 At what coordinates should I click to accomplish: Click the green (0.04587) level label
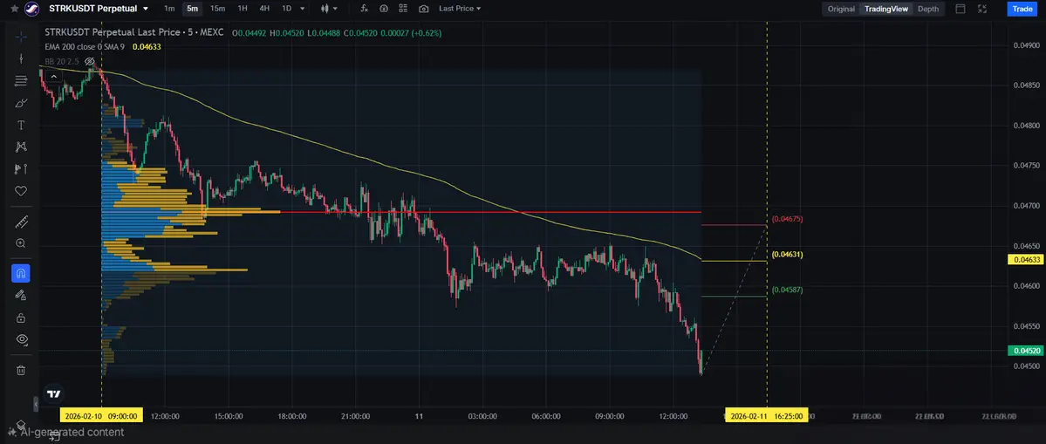point(787,290)
